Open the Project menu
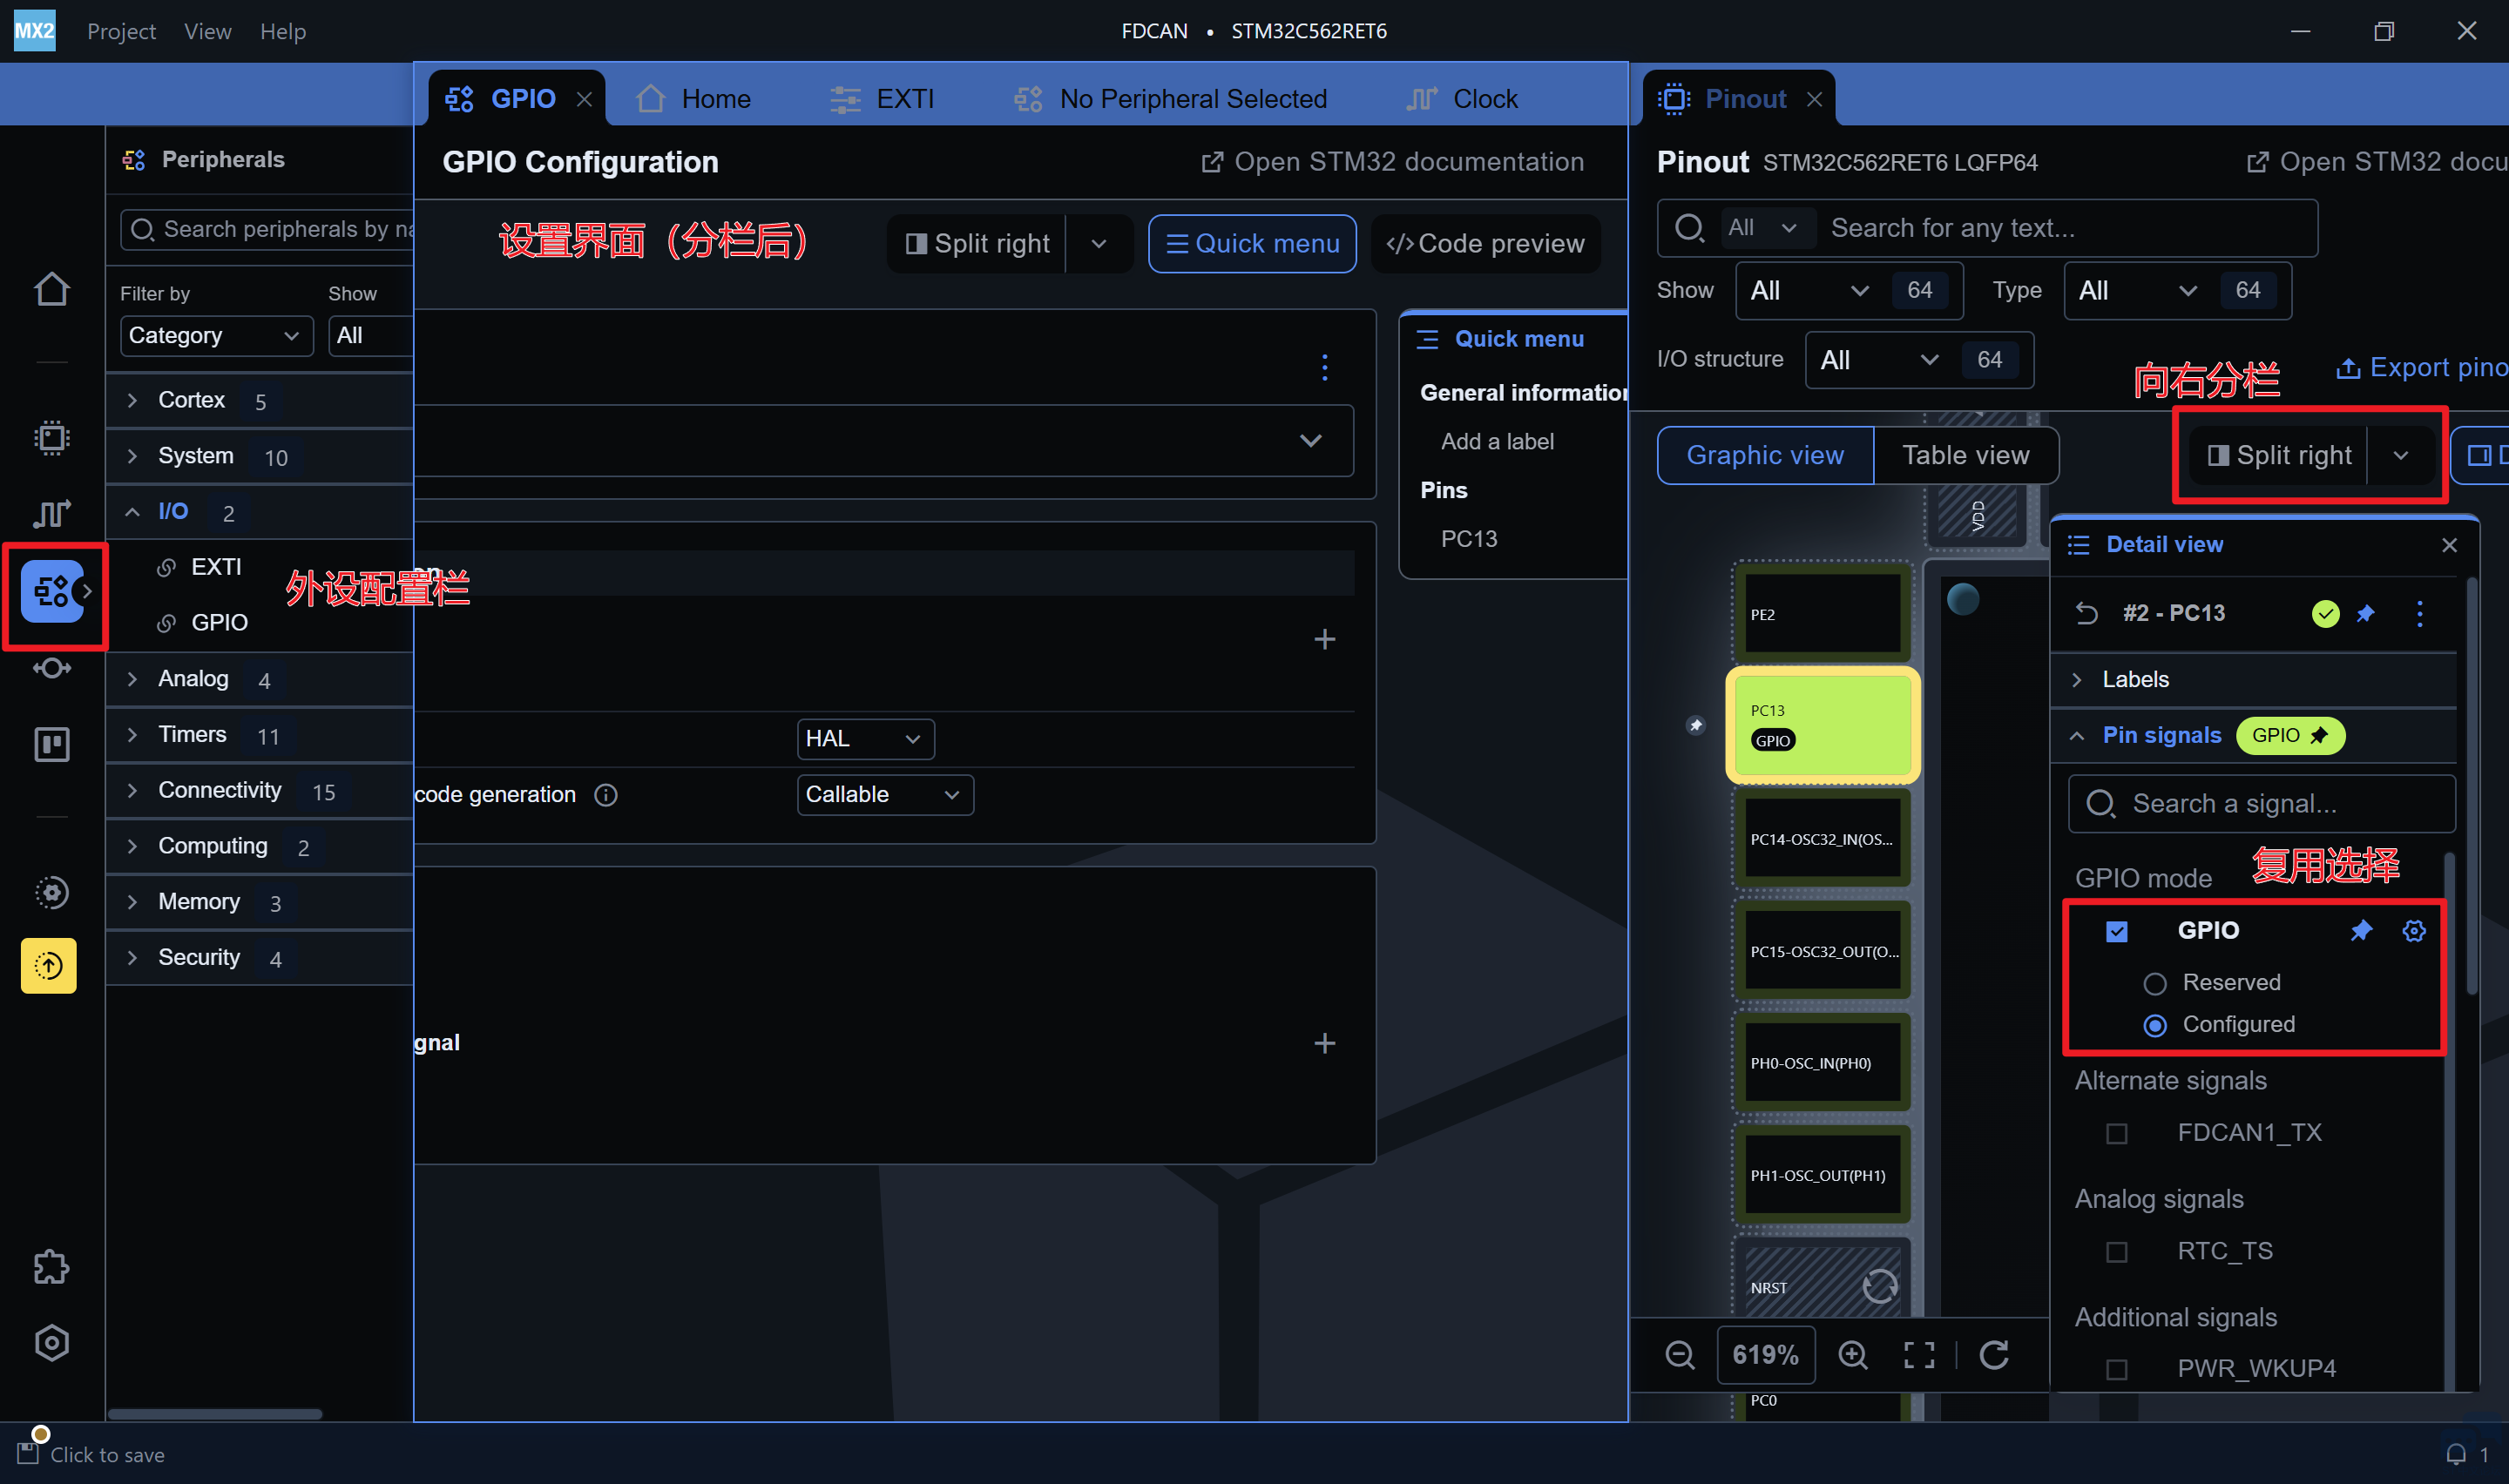Viewport: 2509px width, 1484px height. [x=121, y=31]
